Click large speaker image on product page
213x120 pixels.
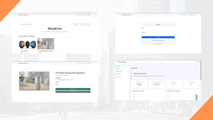click(x=34, y=81)
